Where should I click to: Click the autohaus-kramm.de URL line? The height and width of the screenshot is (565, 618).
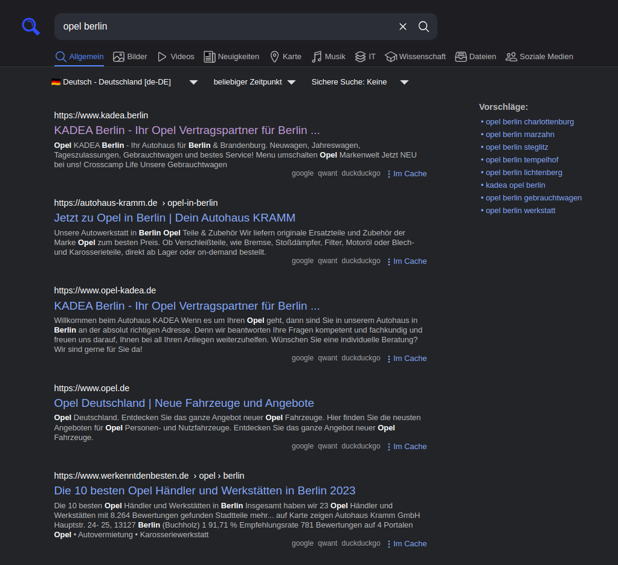(x=135, y=203)
